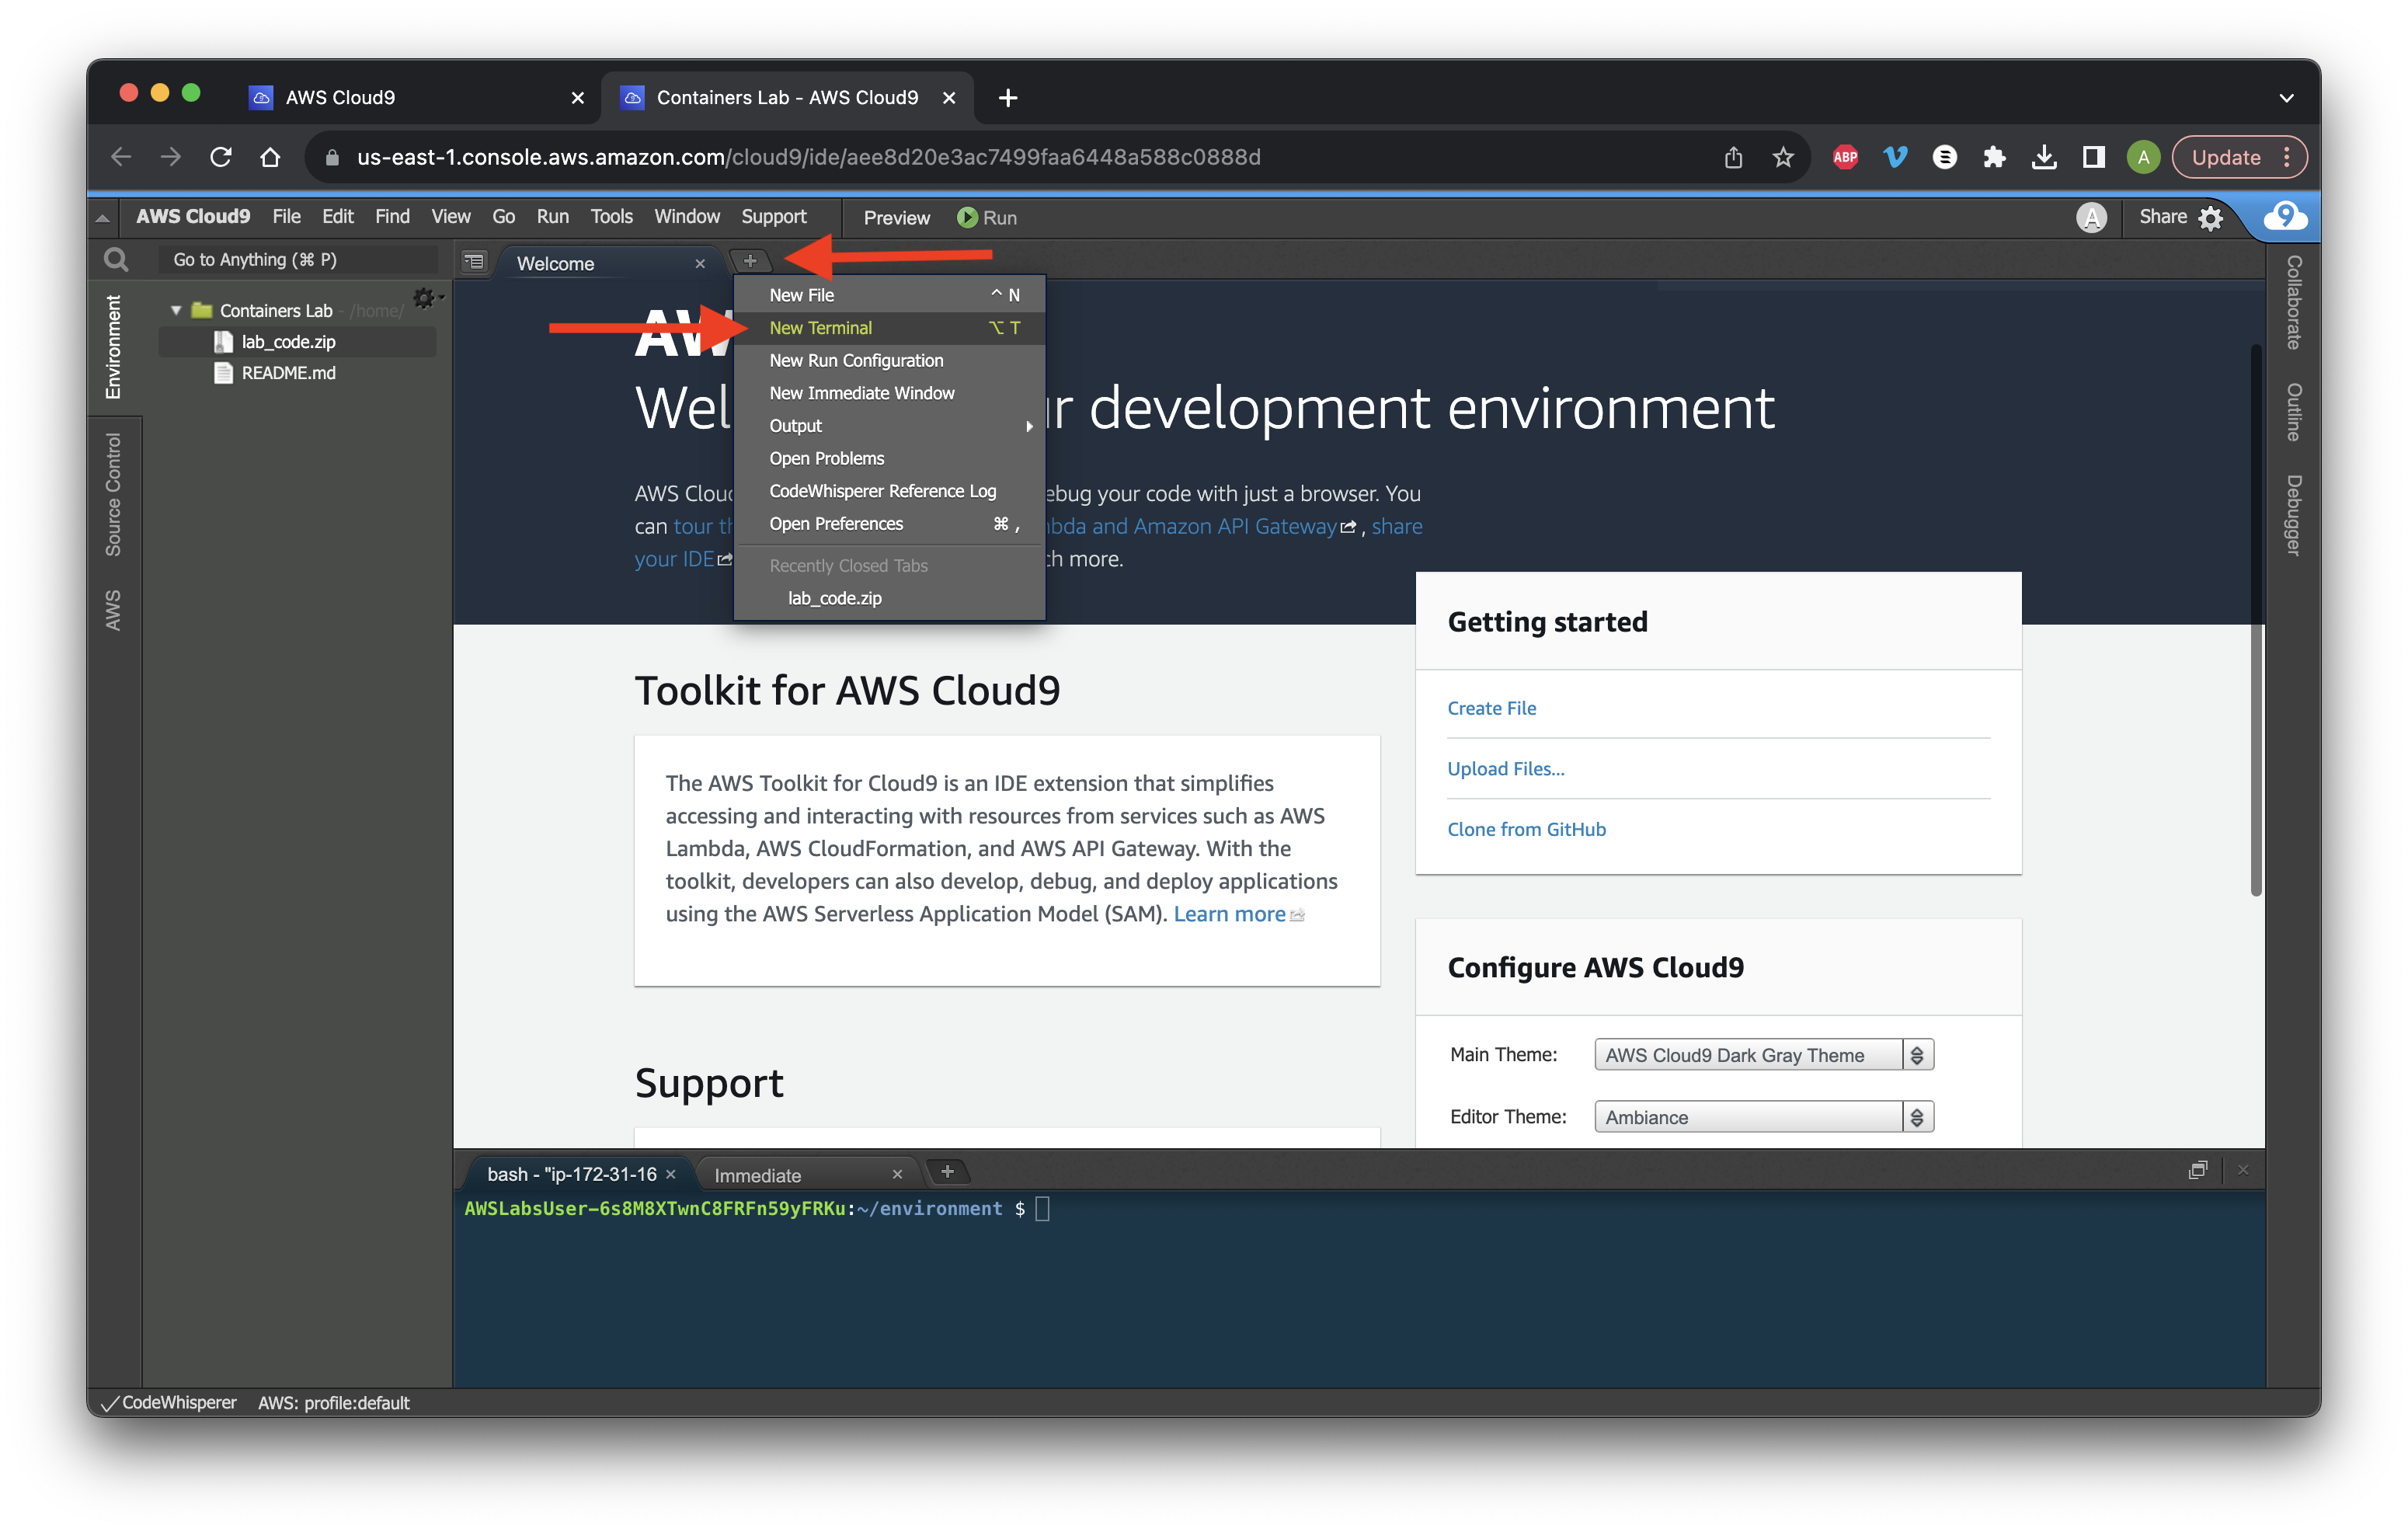The height and width of the screenshot is (1532, 2408).
Task: Toggle the browser side panel icon
Action: (x=2093, y=157)
